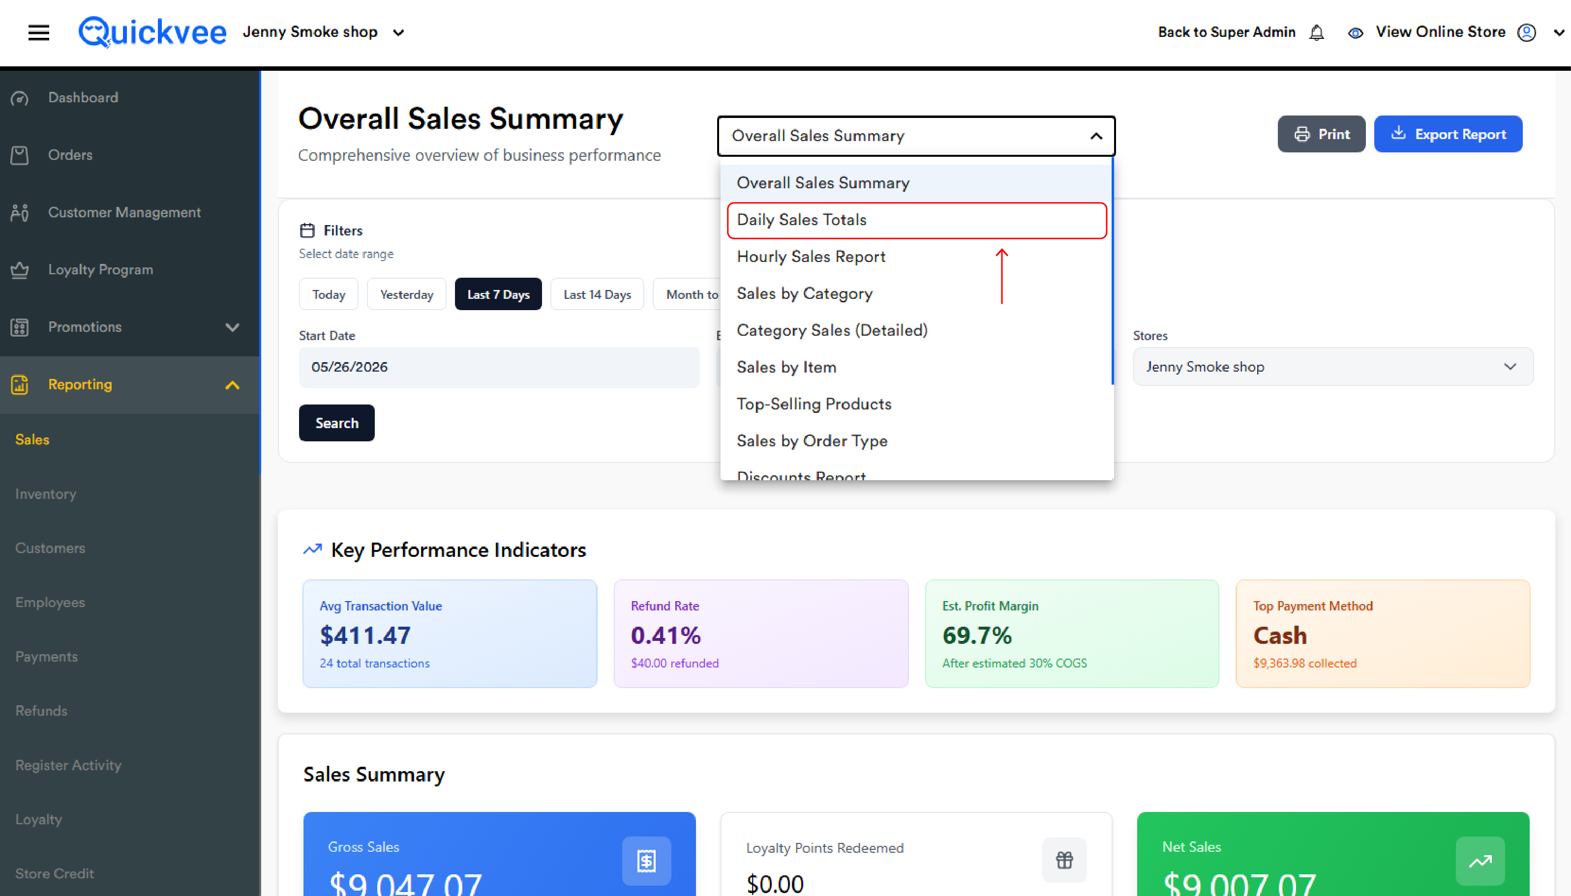Screen dimensions: 1571x896
Task: Click the Orders bag icon
Action: [20, 155]
